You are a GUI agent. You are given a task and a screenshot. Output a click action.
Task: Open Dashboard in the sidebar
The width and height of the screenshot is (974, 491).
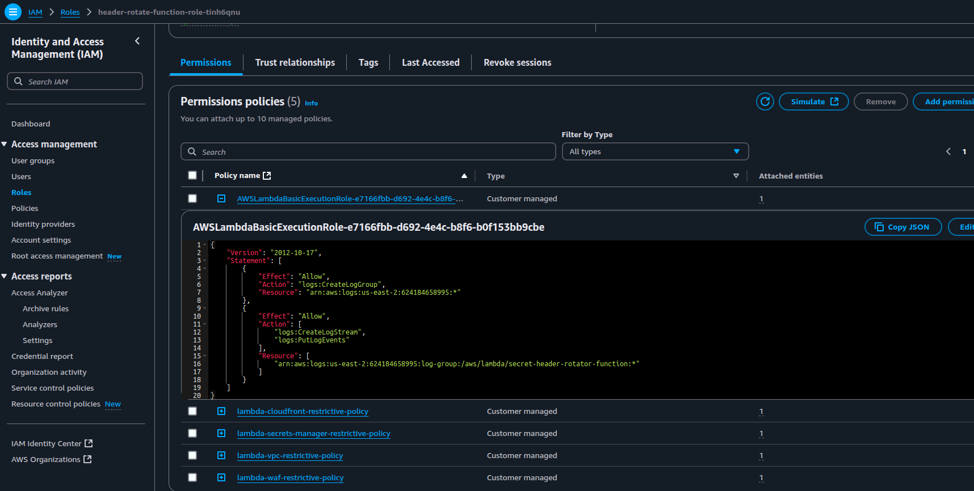coord(31,124)
